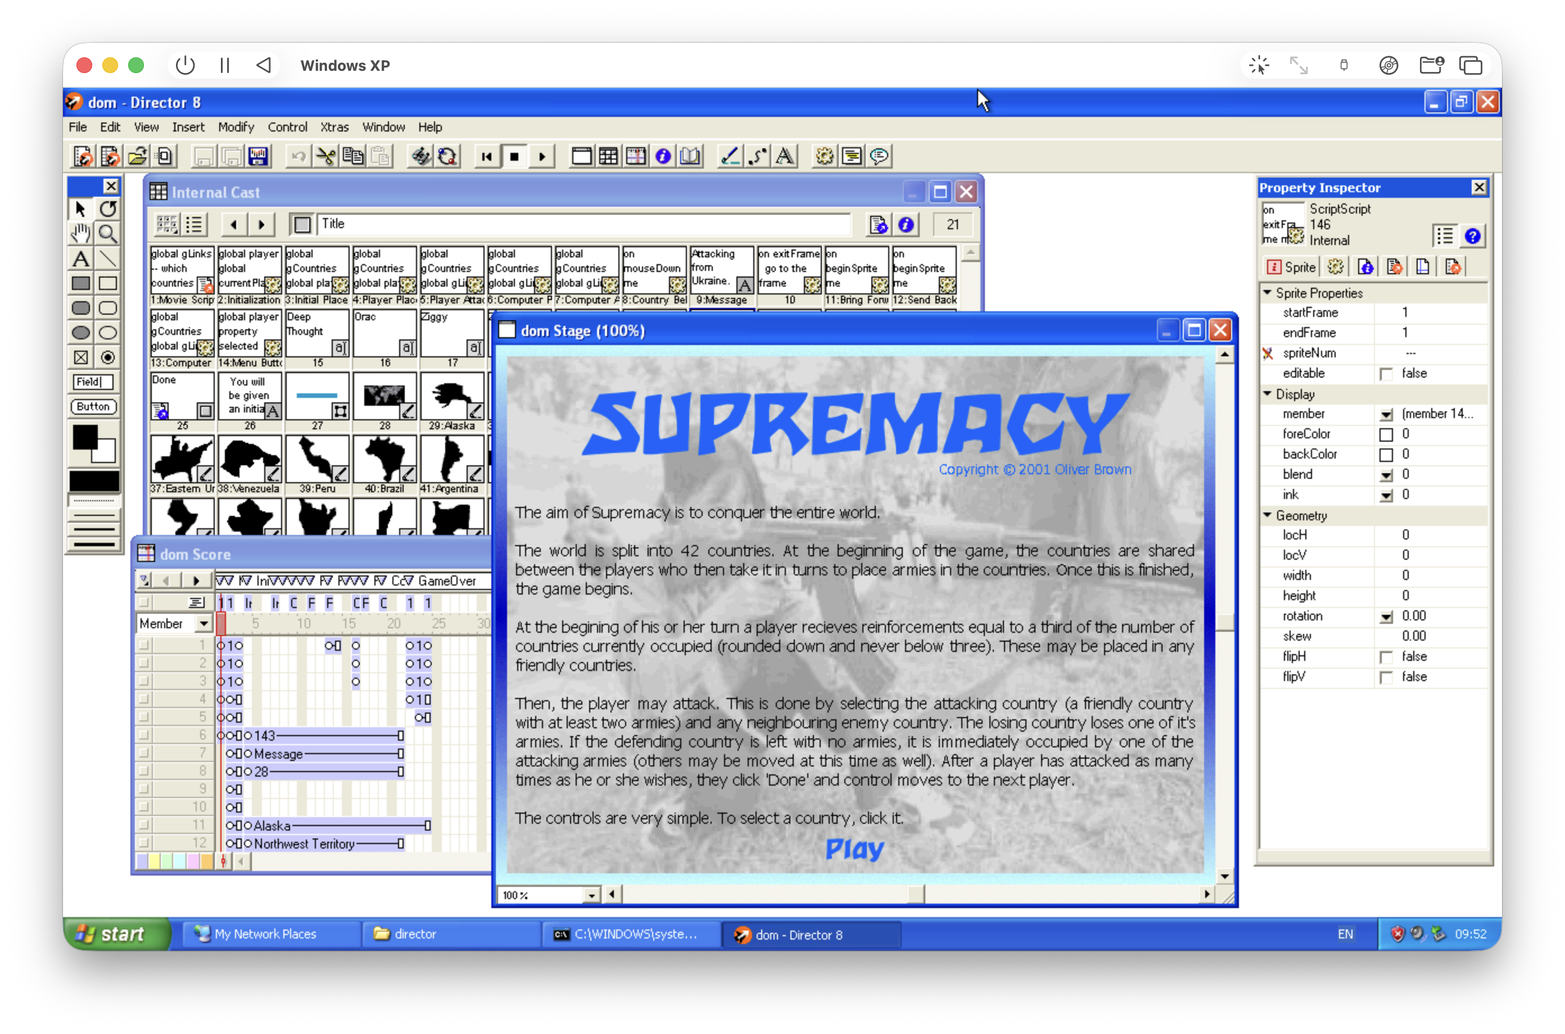Toggle the editable checkbox in Property Inspector

click(1386, 374)
